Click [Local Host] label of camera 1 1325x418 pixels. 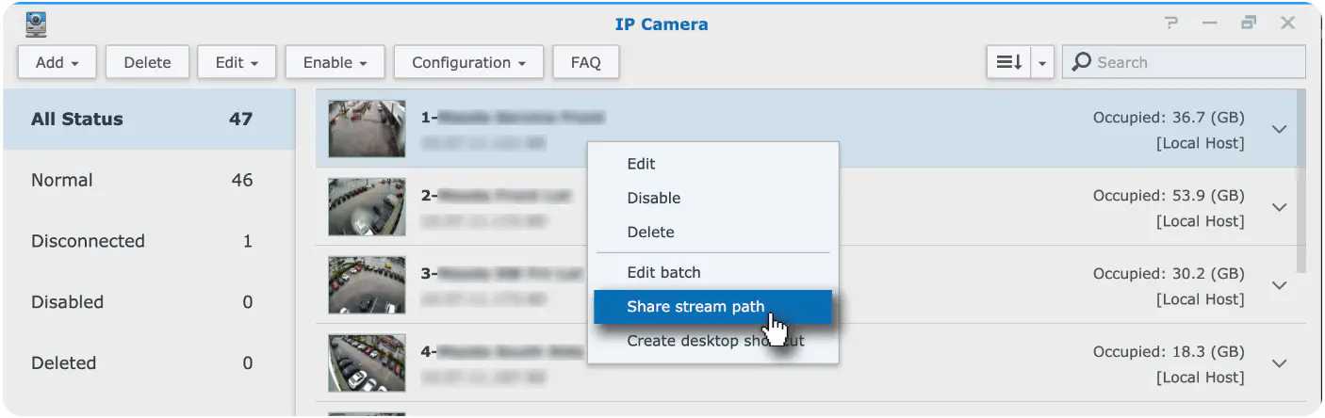(1200, 144)
